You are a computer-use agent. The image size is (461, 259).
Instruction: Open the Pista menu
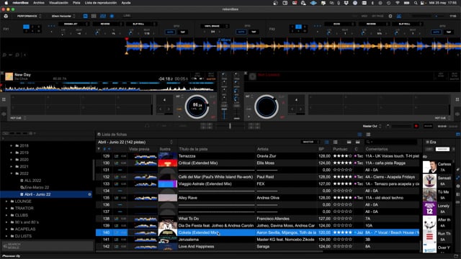click(x=76, y=3)
